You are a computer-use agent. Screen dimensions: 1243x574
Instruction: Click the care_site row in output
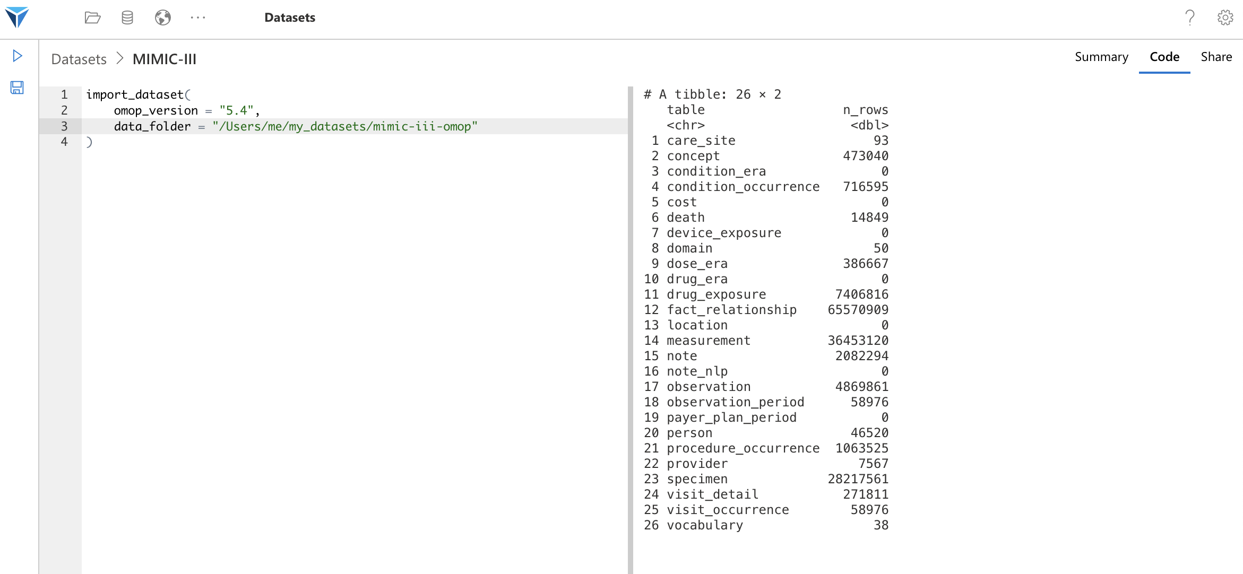766,141
